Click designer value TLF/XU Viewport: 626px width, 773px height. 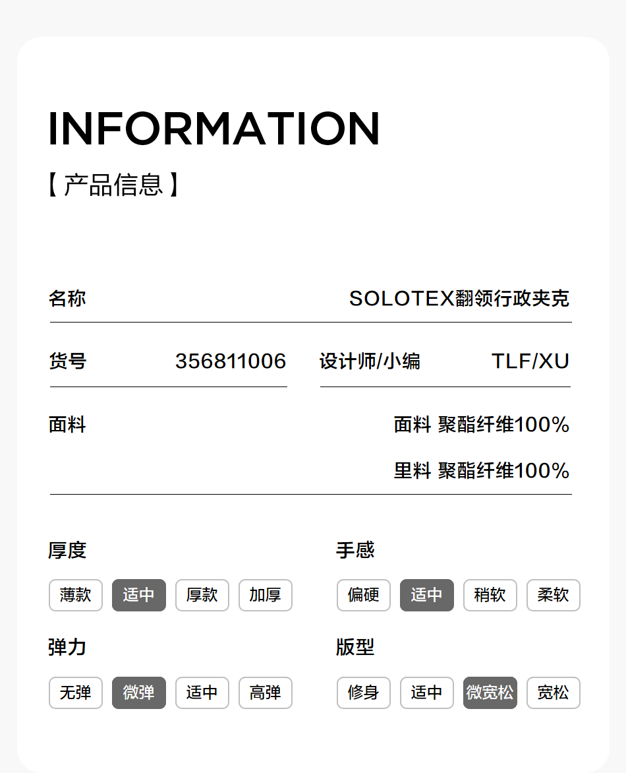530,361
